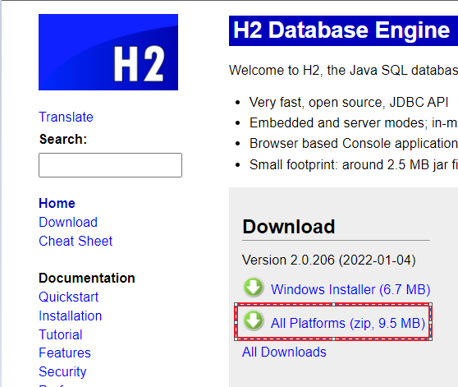Open the Download sidebar link
The image size is (458, 387).
[x=68, y=222]
